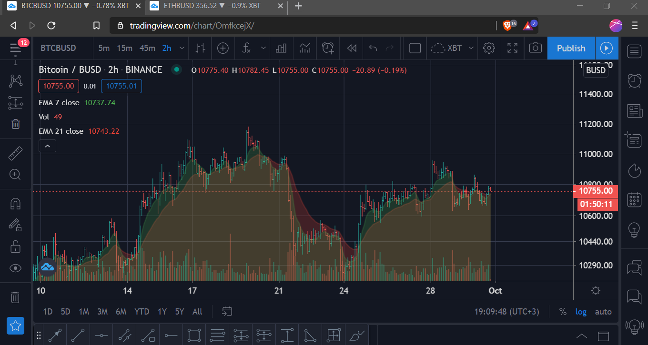Select the All date range

[197, 312]
